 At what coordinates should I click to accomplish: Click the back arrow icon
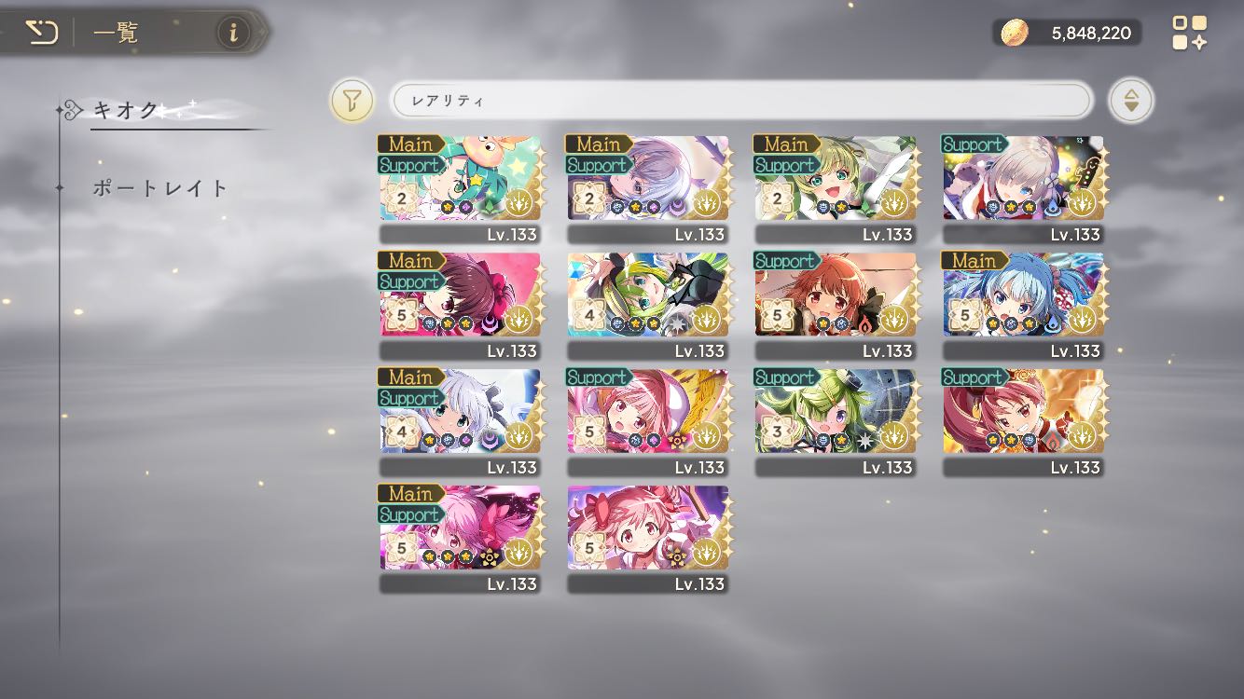(40, 34)
